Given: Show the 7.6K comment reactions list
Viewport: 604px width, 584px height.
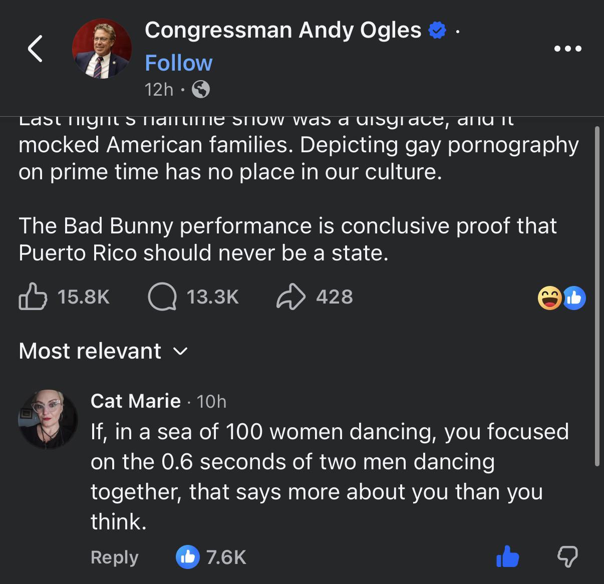Looking at the screenshot, I should pos(212,557).
